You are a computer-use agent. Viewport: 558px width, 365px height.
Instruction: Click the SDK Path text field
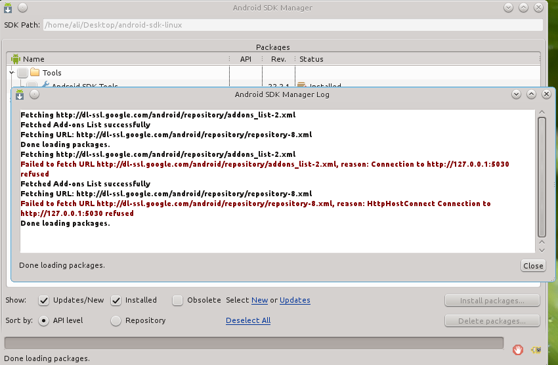pos(292,25)
